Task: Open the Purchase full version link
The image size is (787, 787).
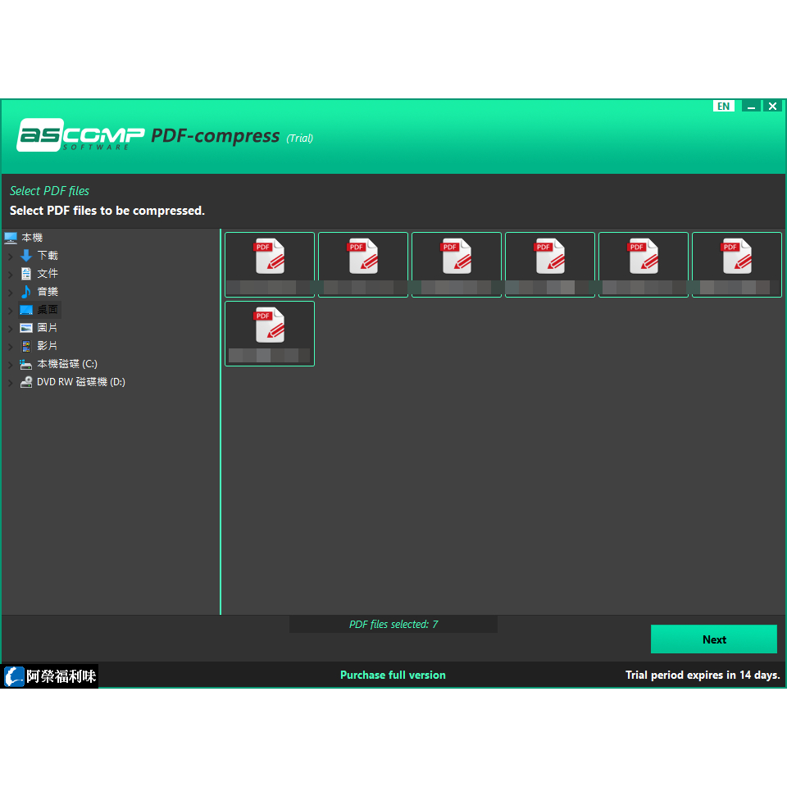Action: [x=393, y=675]
